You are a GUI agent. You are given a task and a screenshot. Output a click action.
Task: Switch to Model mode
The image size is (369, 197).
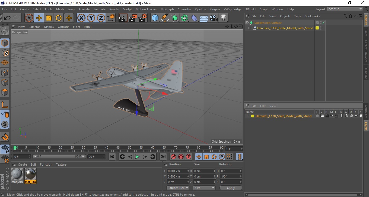5,43
